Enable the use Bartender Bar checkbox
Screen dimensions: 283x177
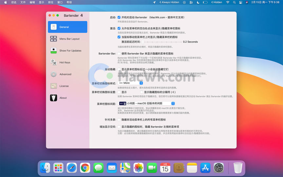pyautogui.click(x=119, y=53)
